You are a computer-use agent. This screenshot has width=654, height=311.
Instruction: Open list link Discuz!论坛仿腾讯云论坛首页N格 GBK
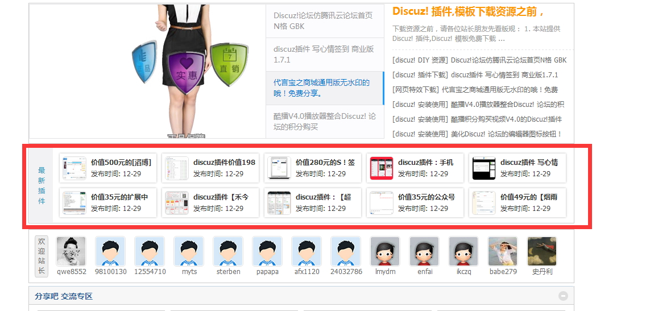[x=509, y=60]
